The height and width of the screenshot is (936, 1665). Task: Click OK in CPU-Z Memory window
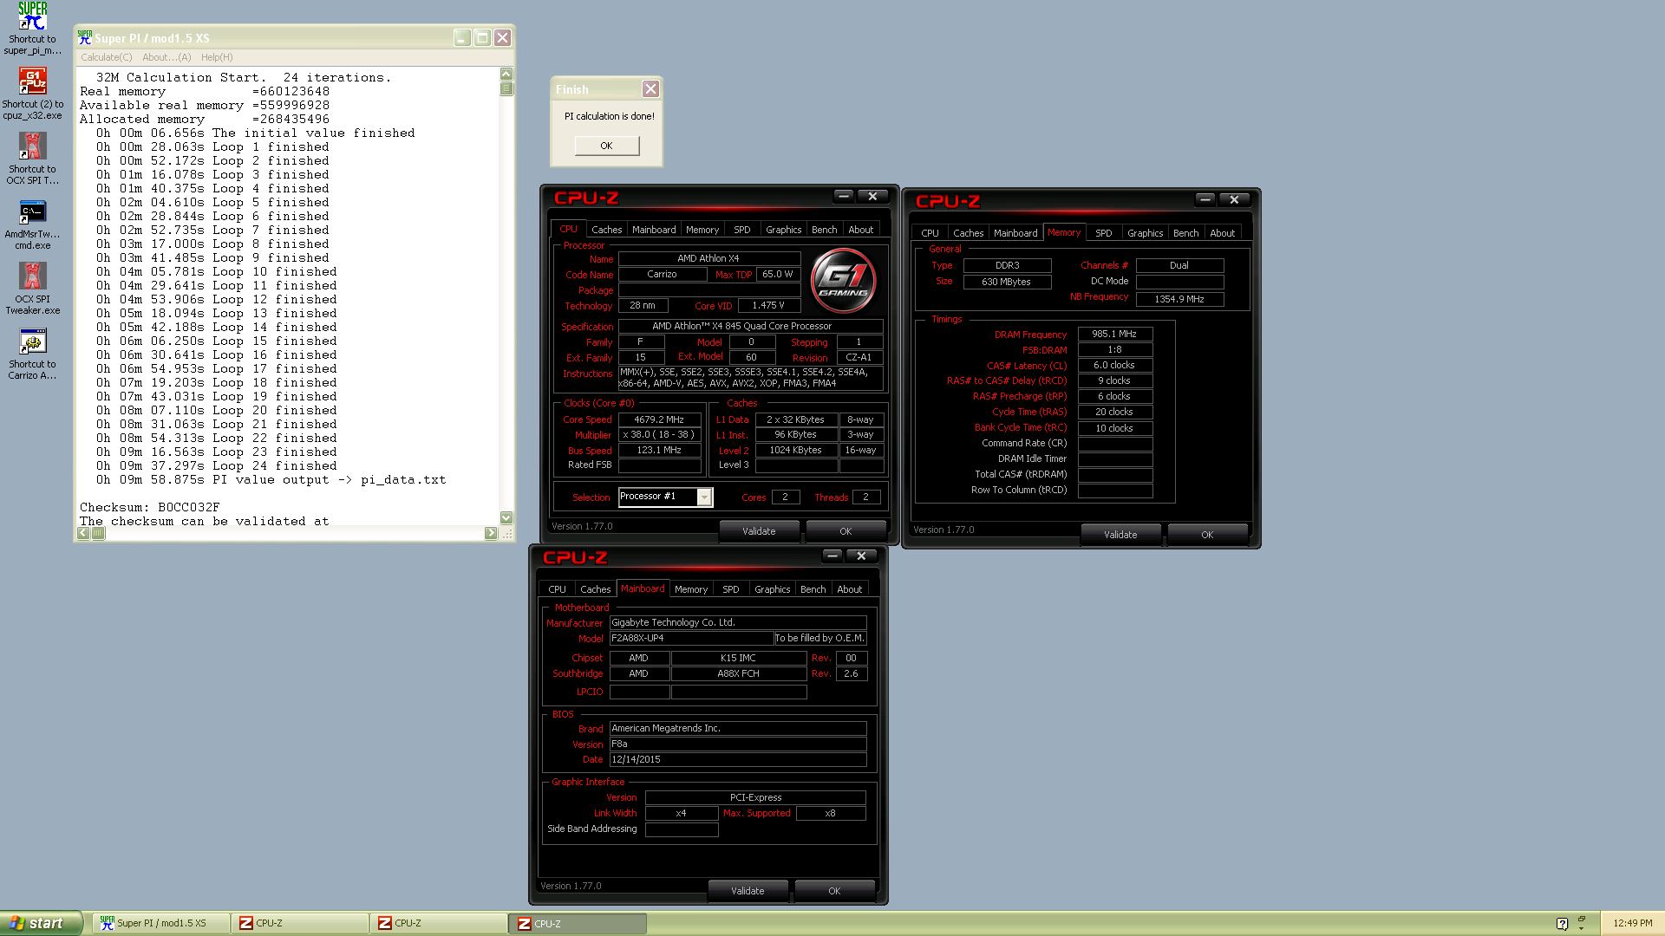[x=1207, y=535]
